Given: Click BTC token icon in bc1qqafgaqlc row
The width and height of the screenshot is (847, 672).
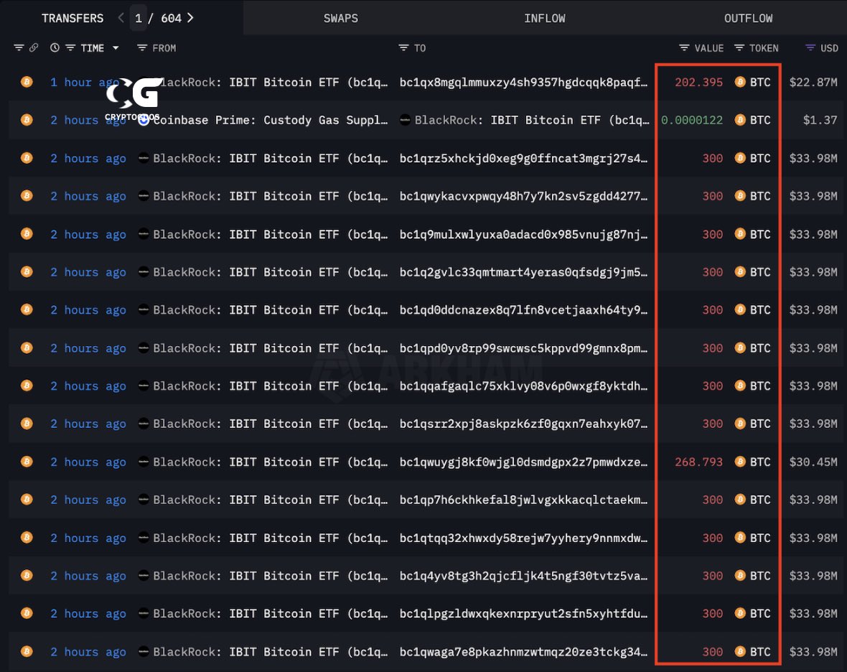Looking at the screenshot, I should point(740,386).
